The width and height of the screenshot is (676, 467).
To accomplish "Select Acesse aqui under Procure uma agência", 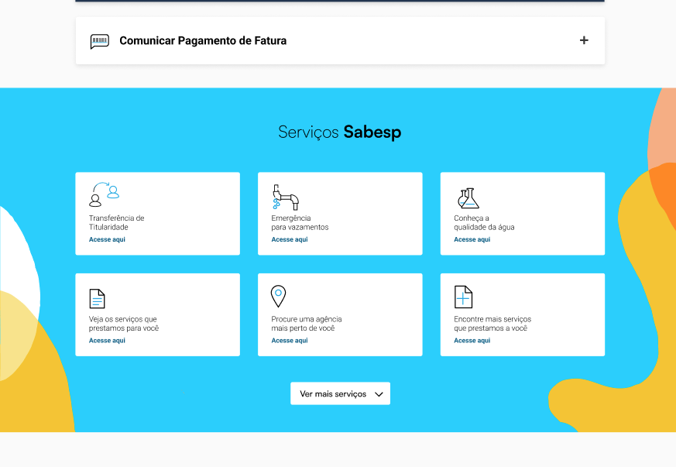I will pyautogui.click(x=290, y=341).
